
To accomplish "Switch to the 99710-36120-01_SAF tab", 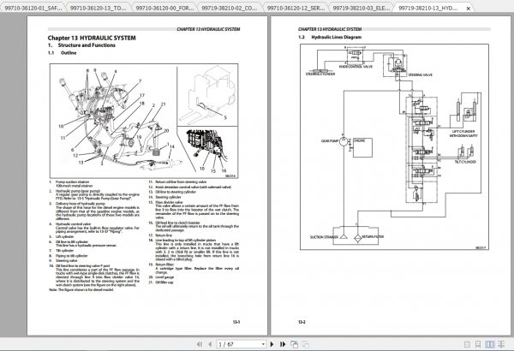I will (33, 8).
